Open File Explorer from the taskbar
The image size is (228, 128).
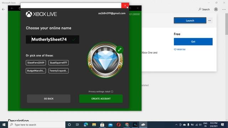point(94,125)
